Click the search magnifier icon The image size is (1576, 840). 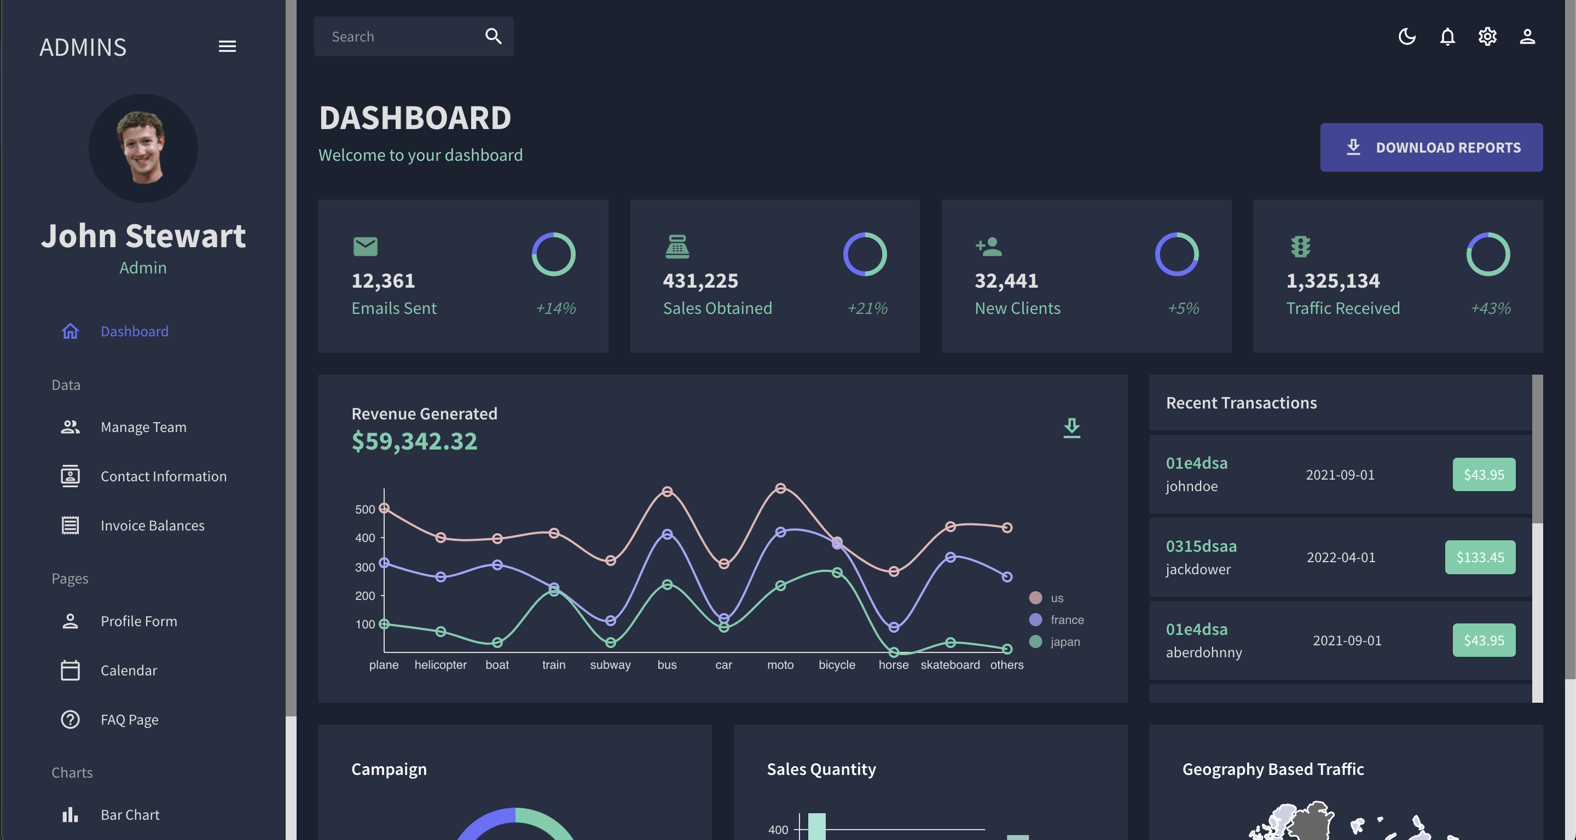coord(493,37)
